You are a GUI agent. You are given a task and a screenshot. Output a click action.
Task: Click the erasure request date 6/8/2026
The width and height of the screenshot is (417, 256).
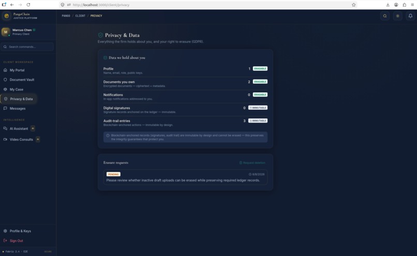(x=257, y=174)
